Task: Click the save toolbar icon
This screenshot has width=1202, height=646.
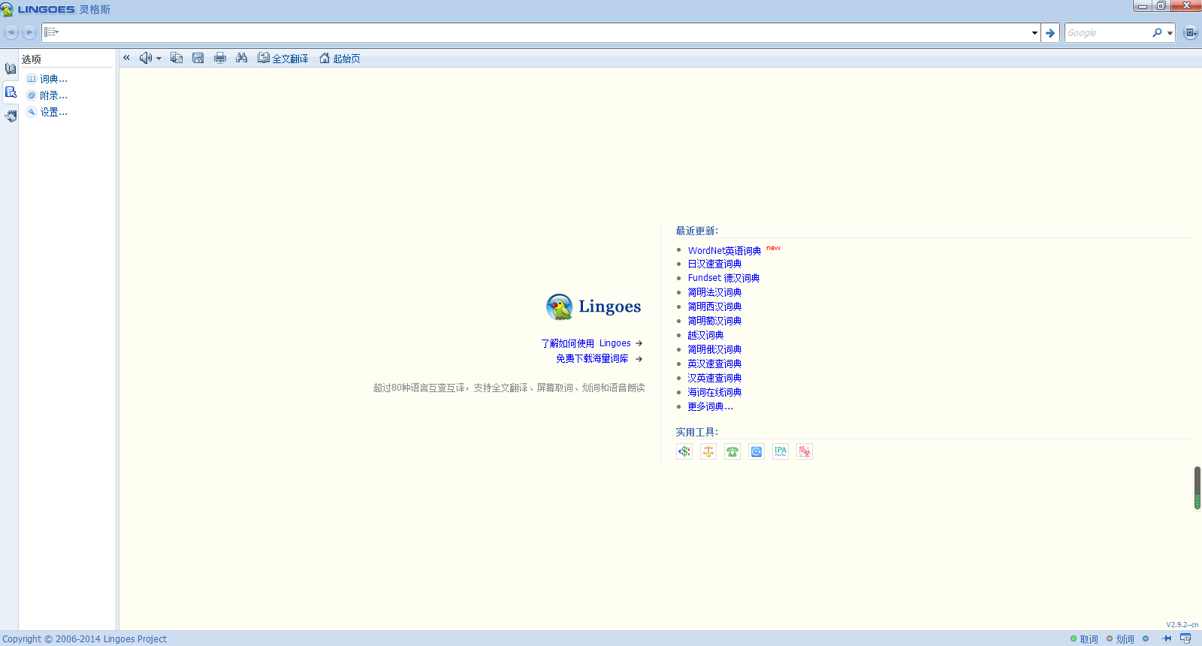Action: click(198, 58)
